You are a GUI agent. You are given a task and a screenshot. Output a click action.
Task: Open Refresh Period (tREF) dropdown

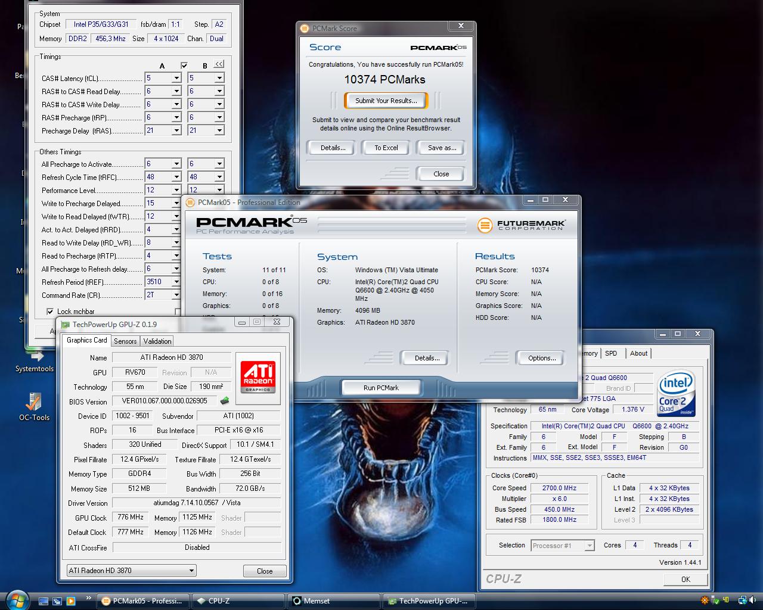(x=176, y=282)
